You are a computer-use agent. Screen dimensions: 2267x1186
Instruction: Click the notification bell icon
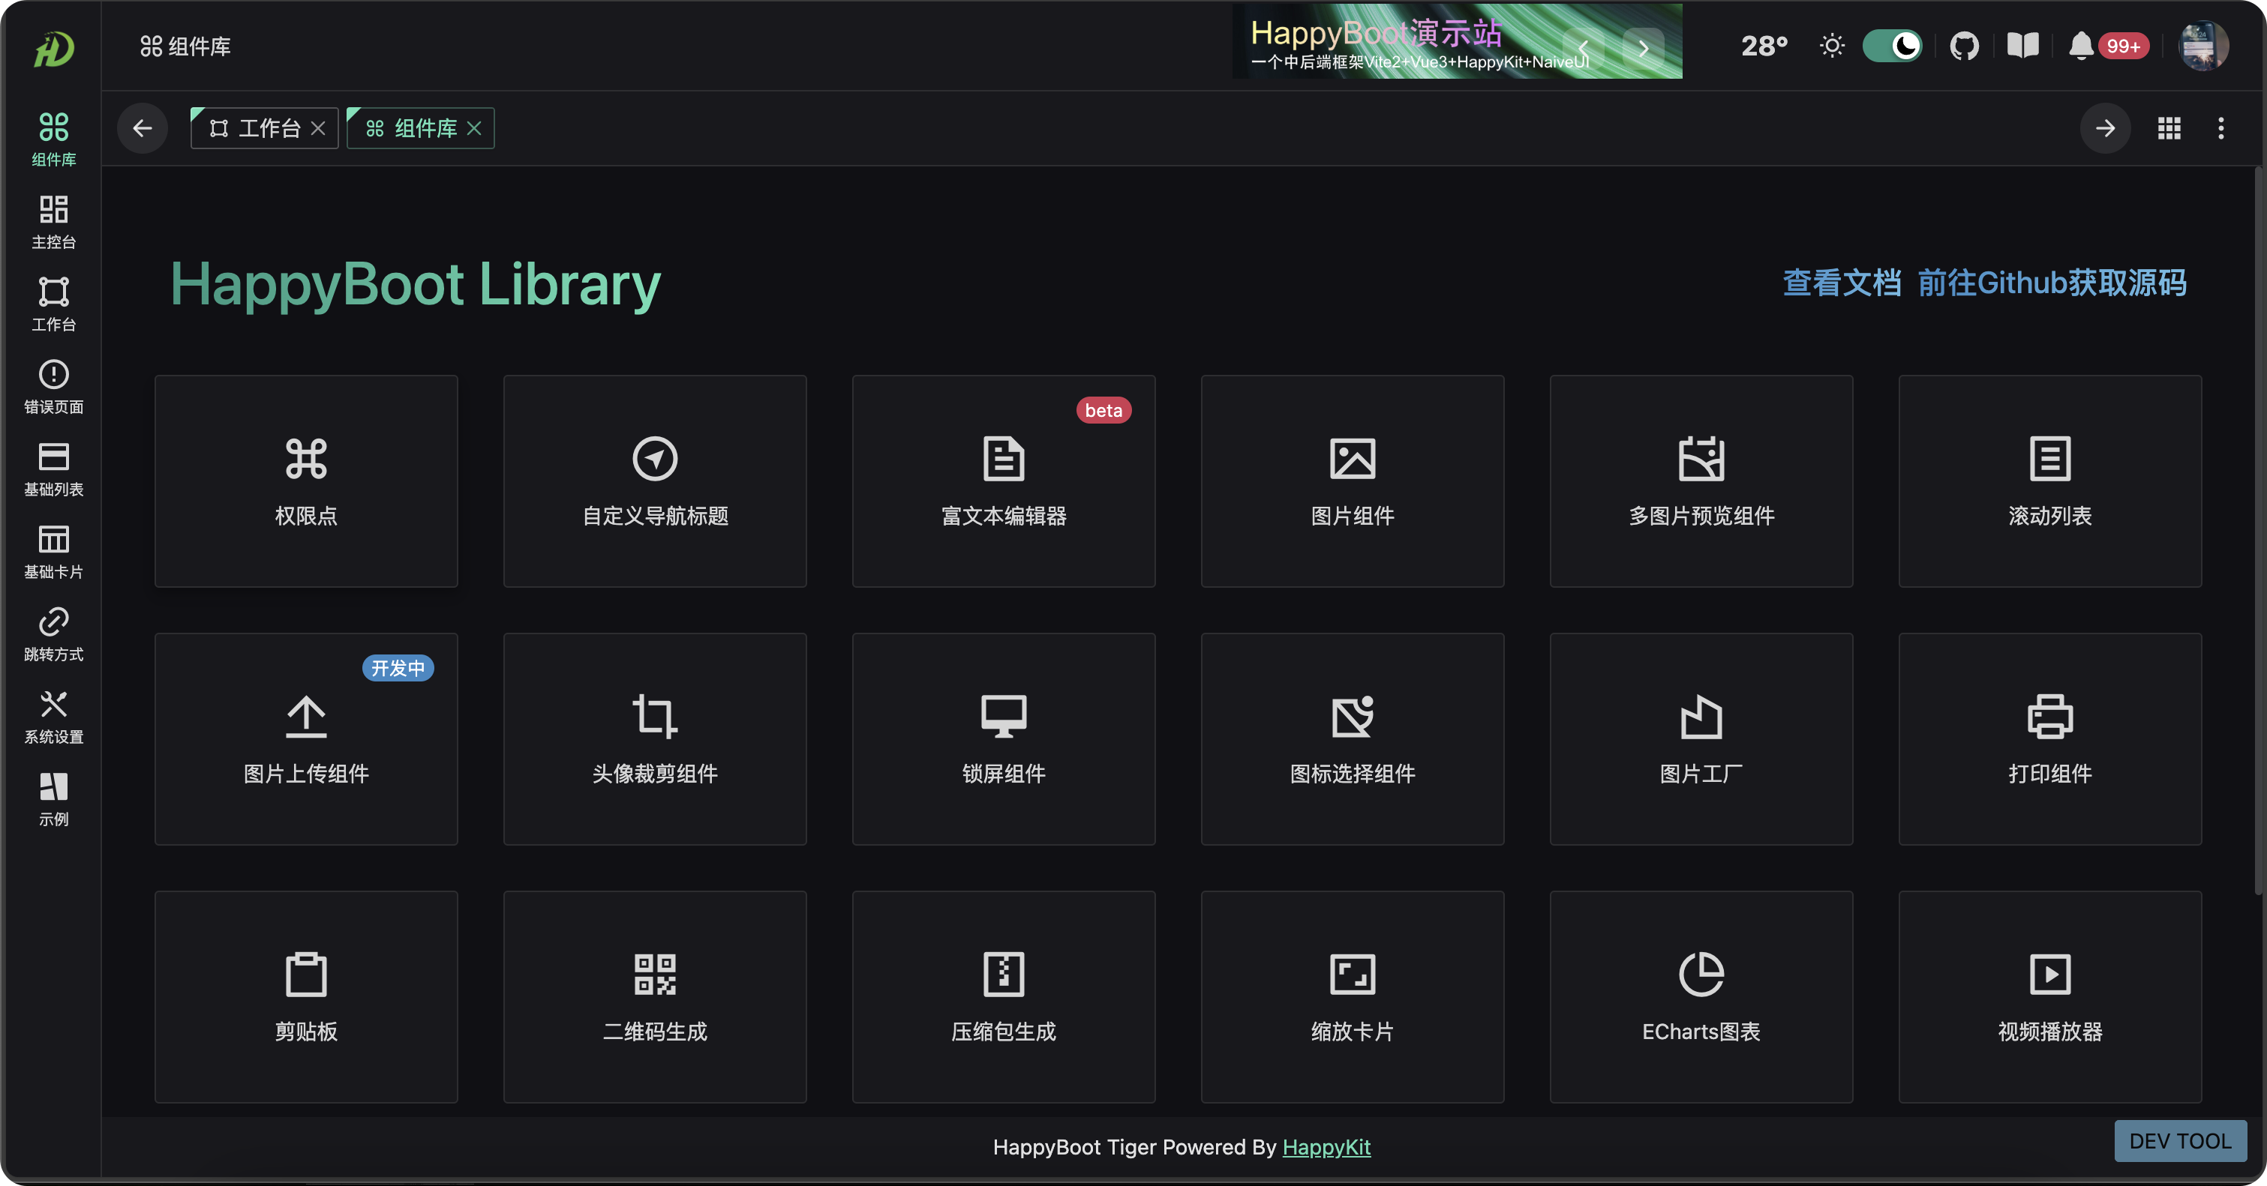point(2080,46)
